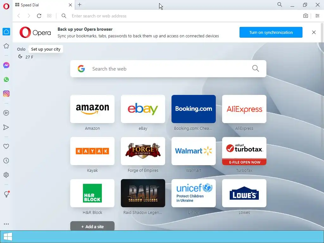324x243 pixels.
Task: Open the lightbulb tips icon
Action: [x=7, y=194]
